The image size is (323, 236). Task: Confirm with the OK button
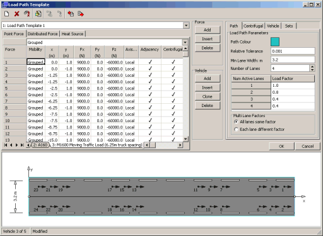tap(281, 146)
